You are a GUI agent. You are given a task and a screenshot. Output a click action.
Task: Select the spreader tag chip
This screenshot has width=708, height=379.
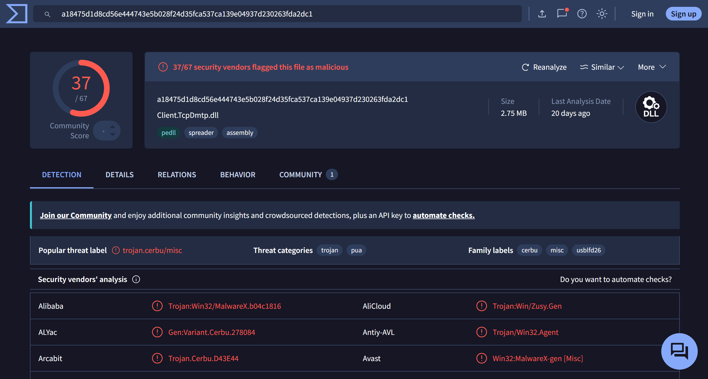pyautogui.click(x=201, y=133)
